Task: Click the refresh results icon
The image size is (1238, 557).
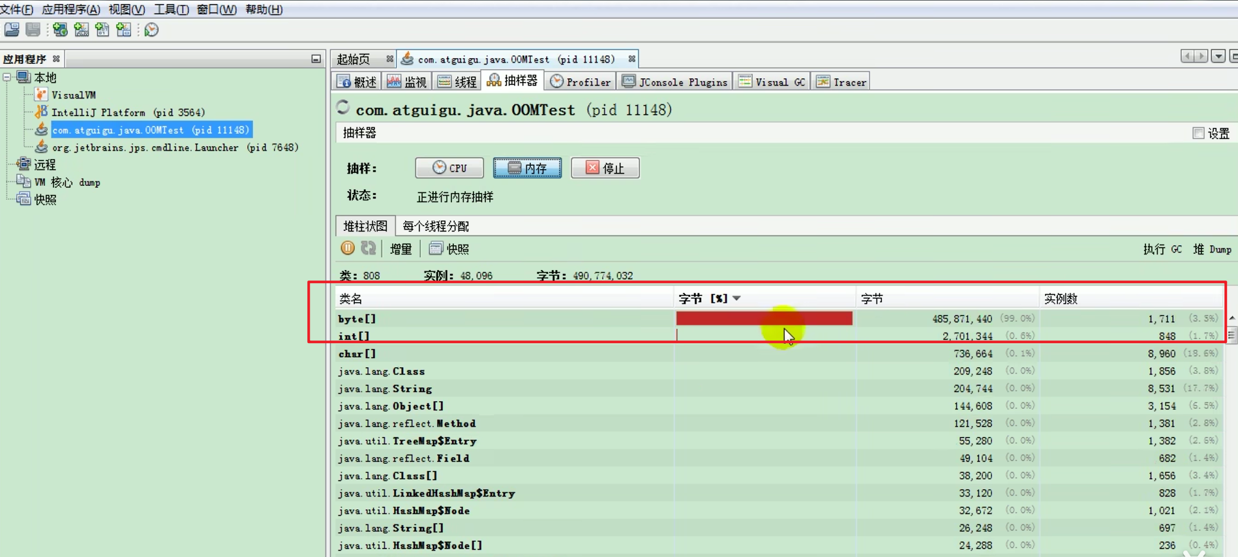Action: [x=369, y=248]
